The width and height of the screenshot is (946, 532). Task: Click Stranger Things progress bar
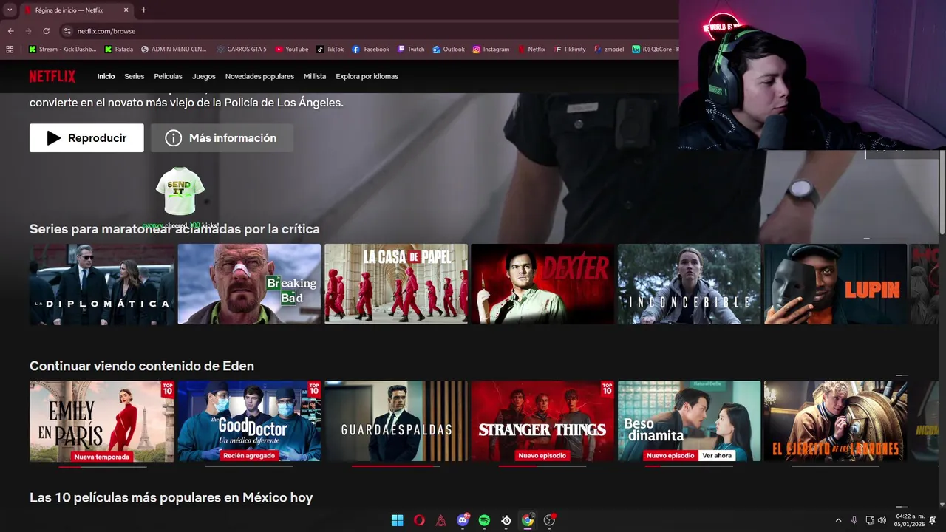click(x=542, y=466)
